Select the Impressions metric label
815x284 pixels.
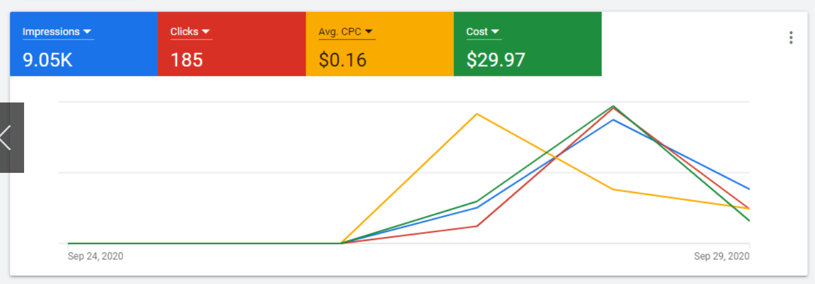51,31
